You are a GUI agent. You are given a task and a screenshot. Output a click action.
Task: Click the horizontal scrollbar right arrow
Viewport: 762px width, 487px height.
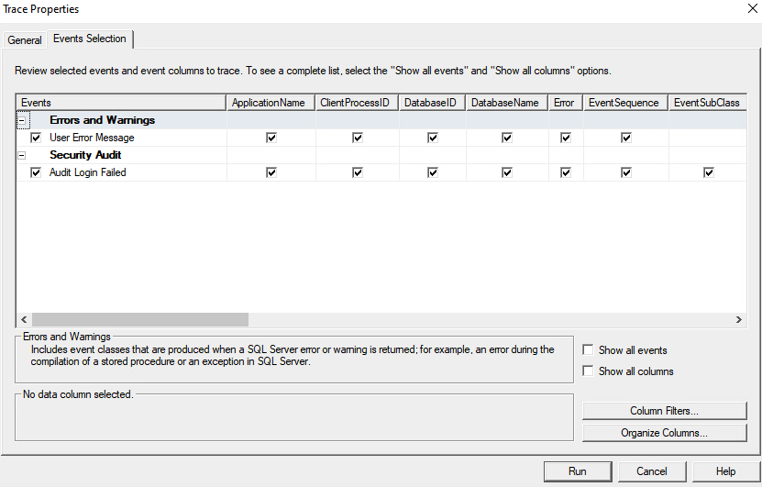pyautogui.click(x=739, y=320)
